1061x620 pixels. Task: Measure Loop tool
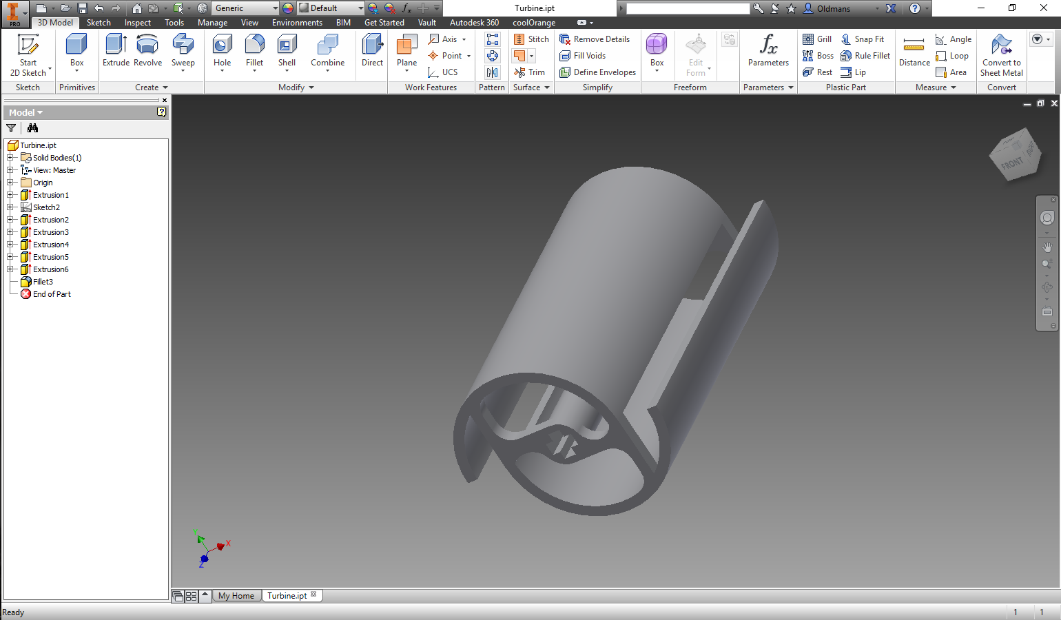pyautogui.click(x=951, y=56)
